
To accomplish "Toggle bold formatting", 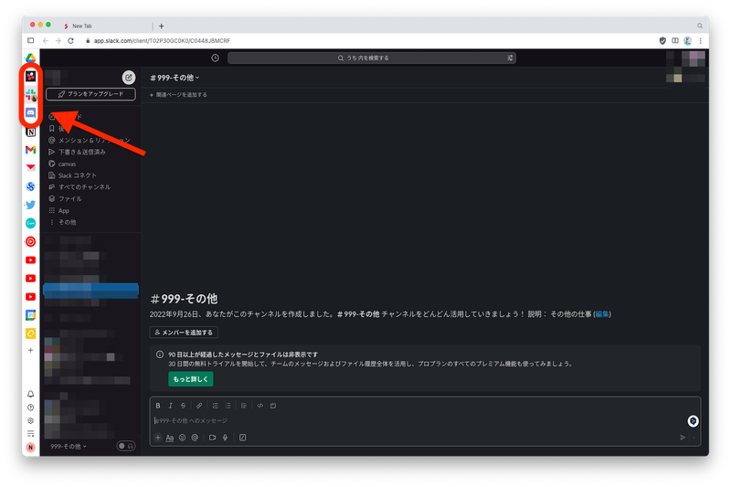I will pos(158,406).
